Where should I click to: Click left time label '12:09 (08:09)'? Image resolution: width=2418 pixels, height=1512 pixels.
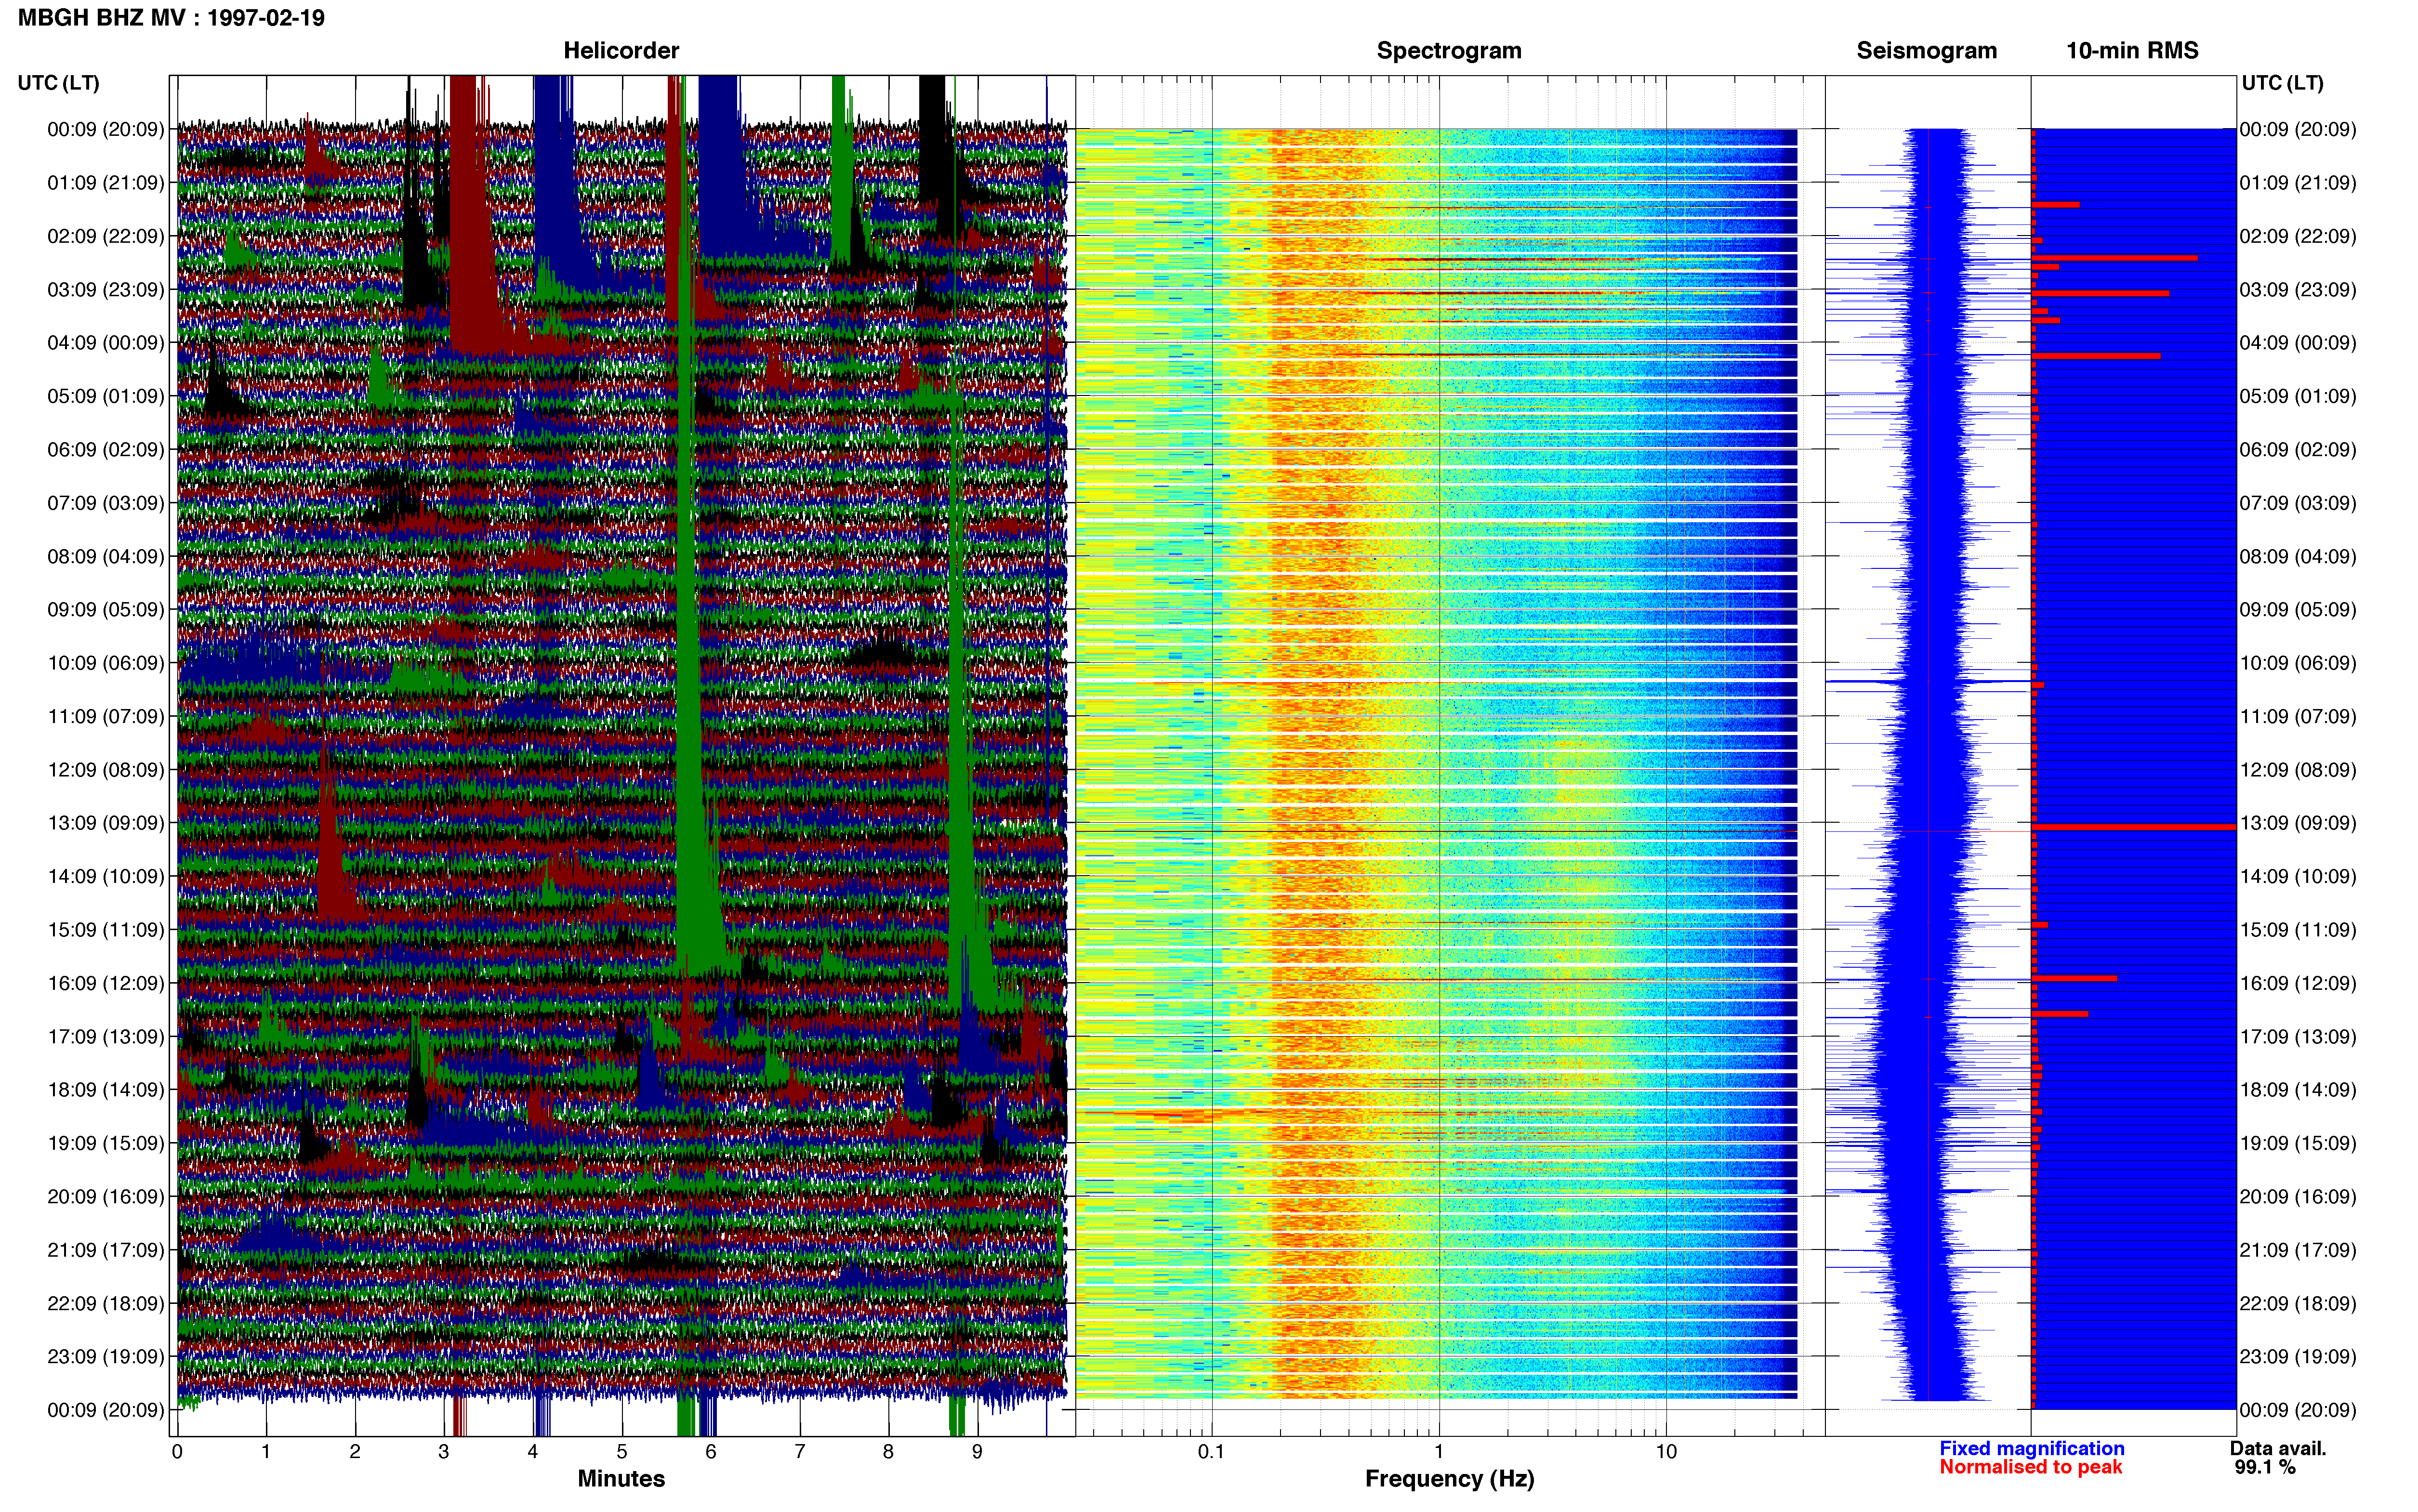tap(106, 770)
